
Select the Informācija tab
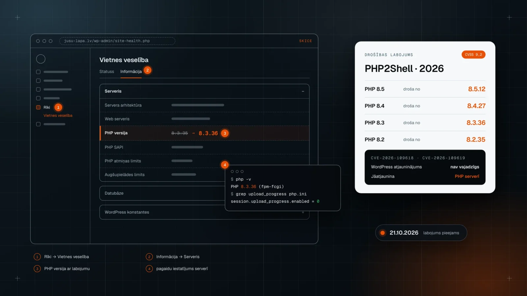(131, 71)
